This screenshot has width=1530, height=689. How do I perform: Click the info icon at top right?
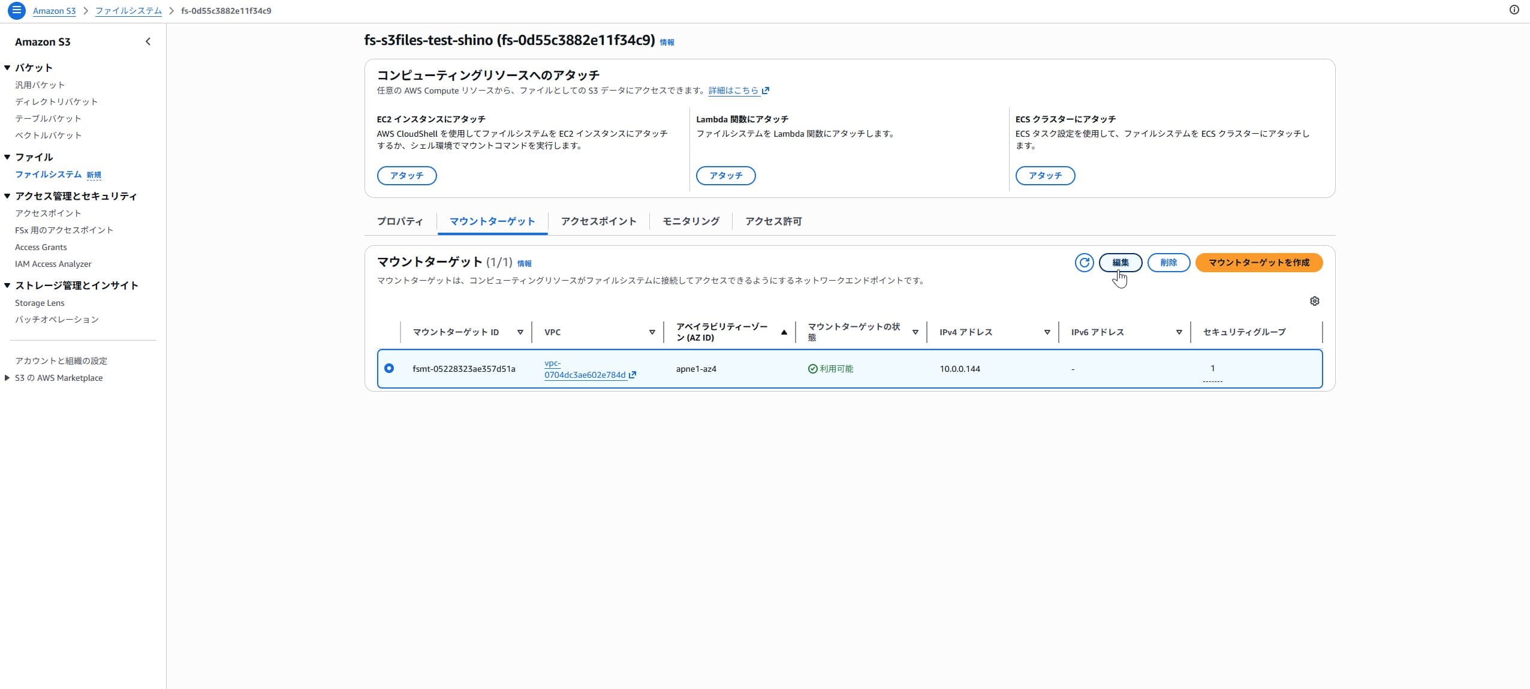click(x=1514, y=10)
